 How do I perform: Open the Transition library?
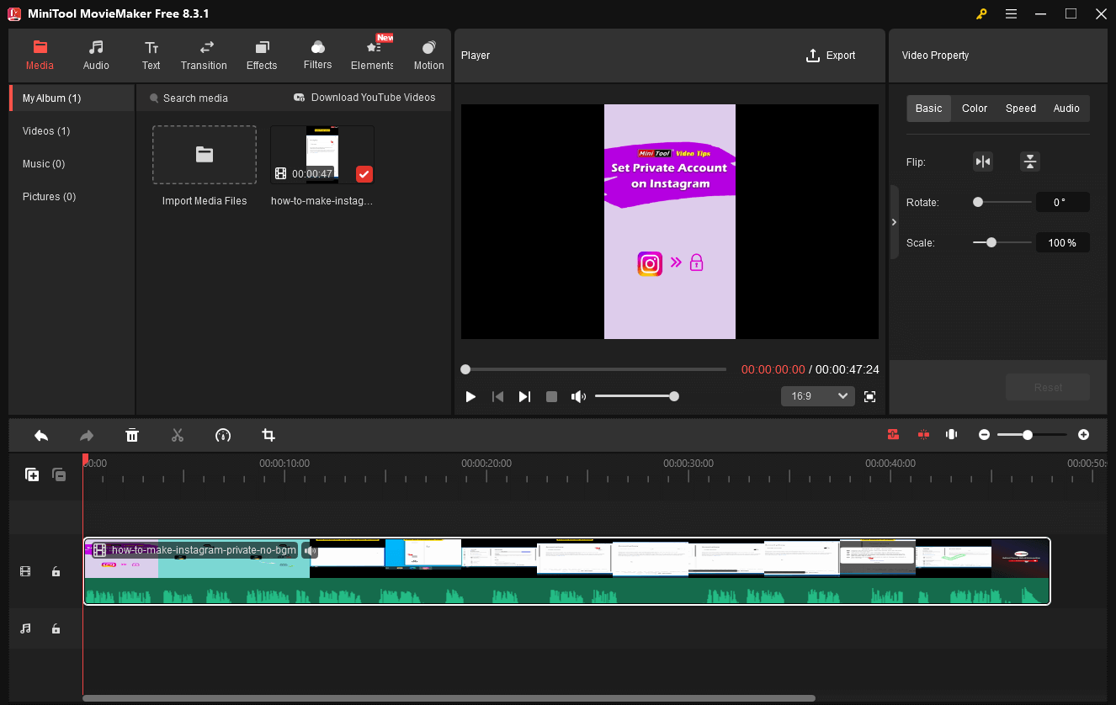(x=204, y=56)
